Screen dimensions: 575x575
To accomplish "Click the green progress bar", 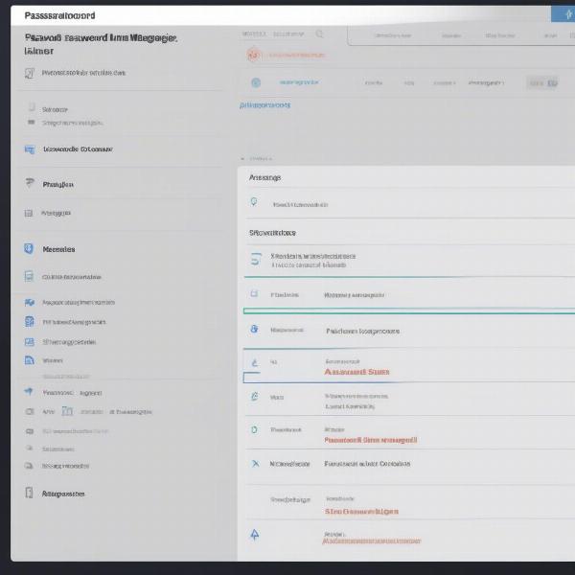I will click(409, 311).
